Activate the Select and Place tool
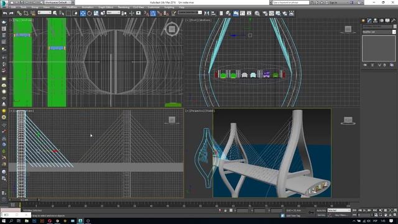 click(x=103, y=13)
